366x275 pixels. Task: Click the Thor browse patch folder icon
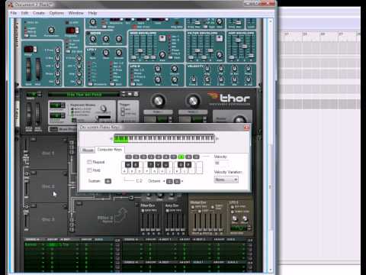tap(130, 94)
